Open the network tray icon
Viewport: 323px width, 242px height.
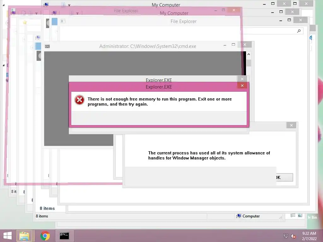pyautogui.click(x=285, y=236)
